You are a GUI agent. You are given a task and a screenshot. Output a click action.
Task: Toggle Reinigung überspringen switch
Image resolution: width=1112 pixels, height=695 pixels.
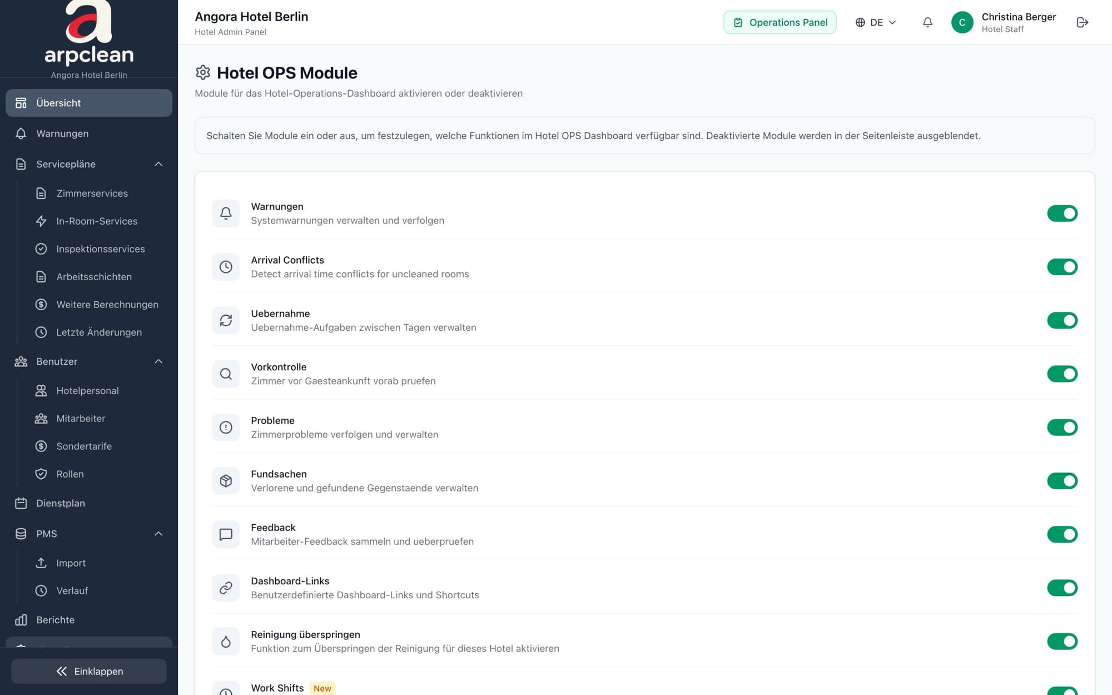1062,641
